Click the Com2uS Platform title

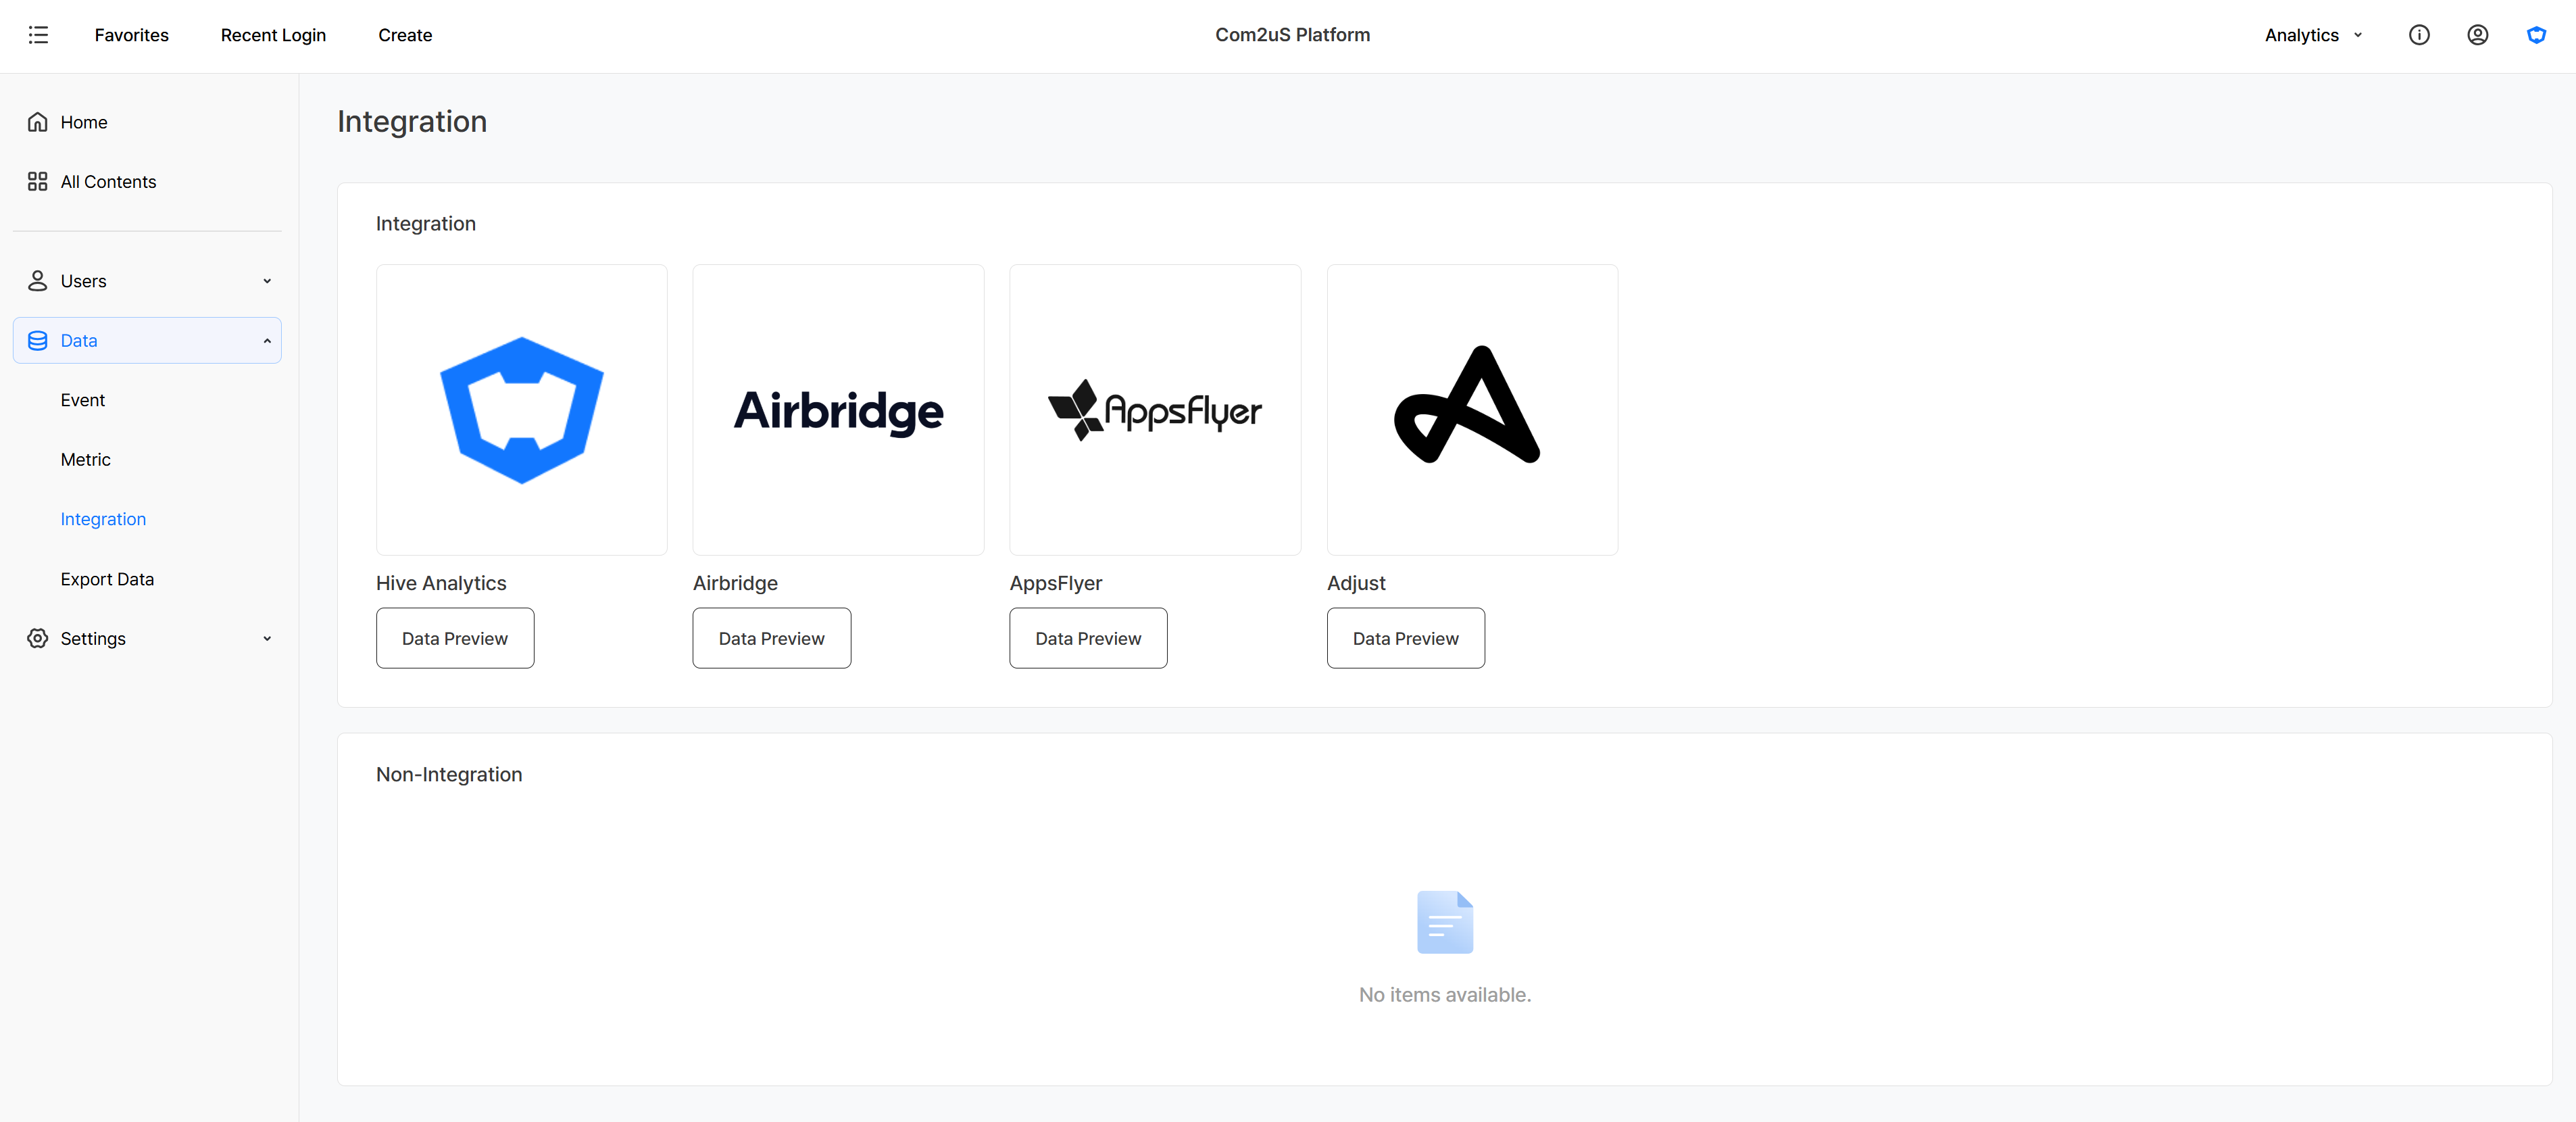[1292, 35]
